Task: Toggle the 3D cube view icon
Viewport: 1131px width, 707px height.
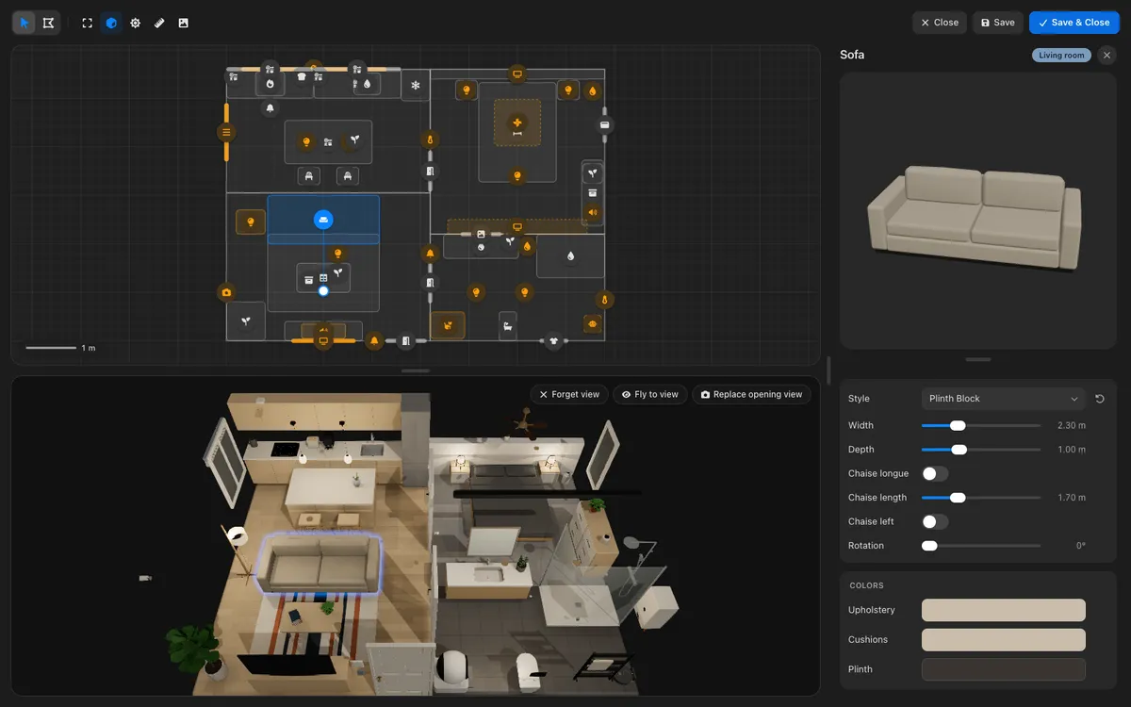Action: point(111,23)
